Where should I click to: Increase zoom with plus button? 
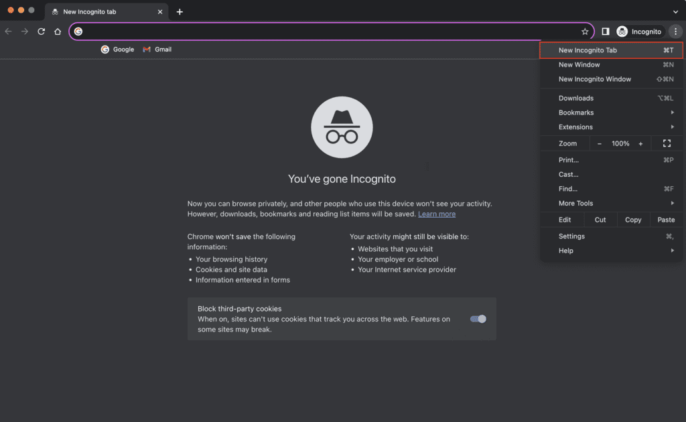pos(640,143)
